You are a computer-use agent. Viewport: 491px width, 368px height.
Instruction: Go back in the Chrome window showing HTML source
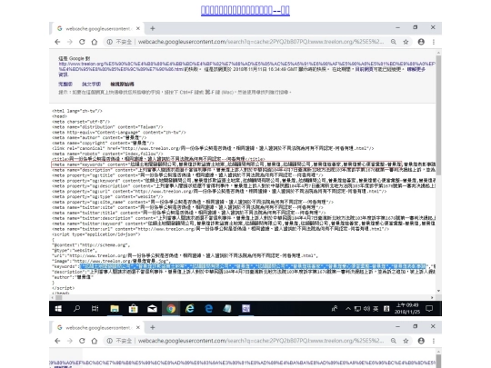(57, 42)
